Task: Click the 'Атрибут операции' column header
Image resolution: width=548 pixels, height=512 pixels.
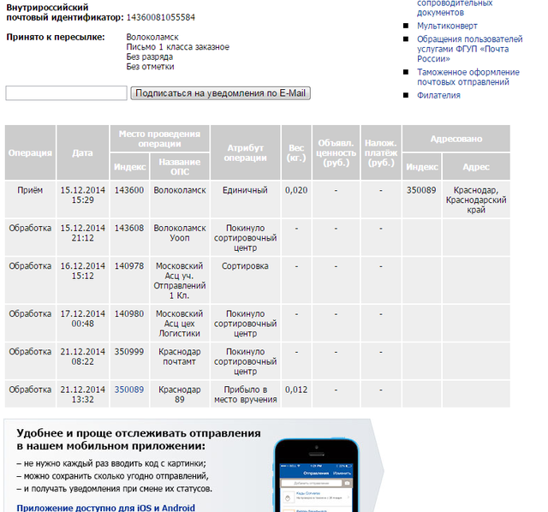Action: click(245, 153)
